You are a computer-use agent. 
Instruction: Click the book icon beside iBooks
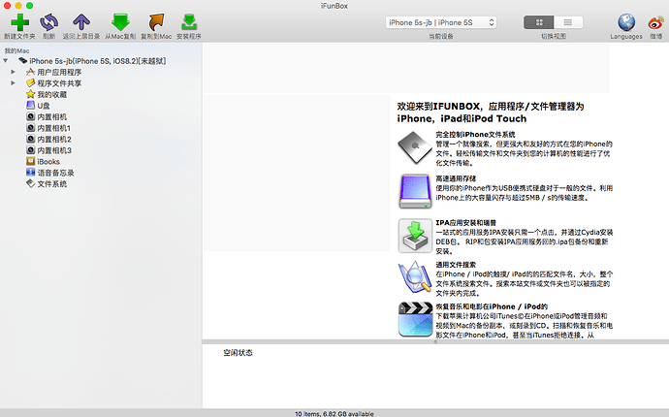(x=30, y=161)
